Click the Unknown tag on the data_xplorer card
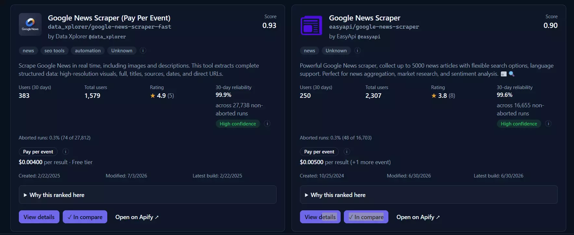Viewport: 574px width, 235px height. tap(122, 51)
